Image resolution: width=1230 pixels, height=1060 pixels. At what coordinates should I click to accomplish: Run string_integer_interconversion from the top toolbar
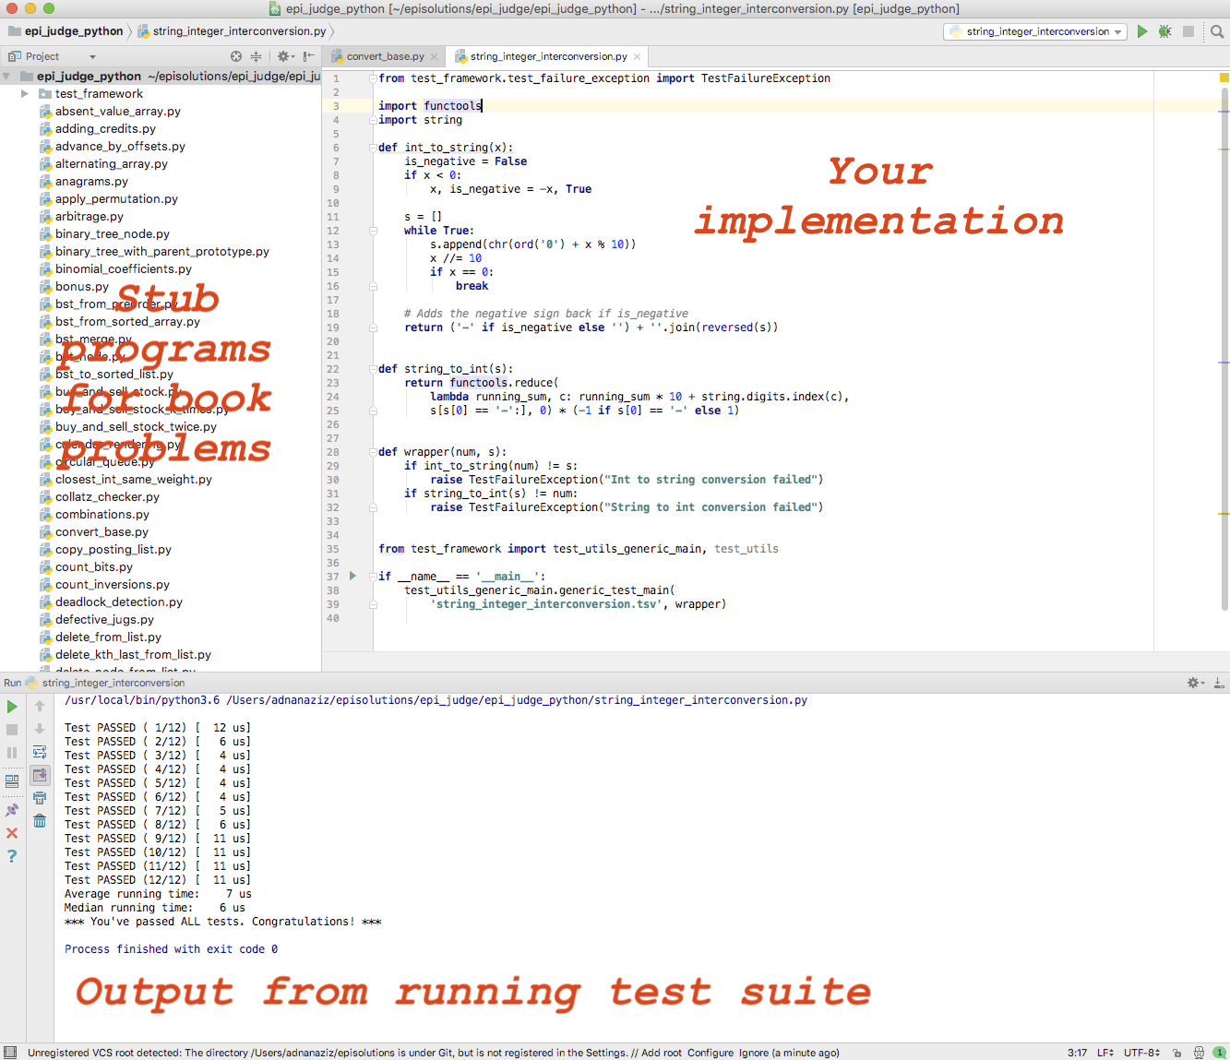tap(1142, 31)
